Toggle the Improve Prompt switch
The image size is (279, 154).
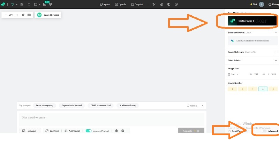[x=89, y=131]
